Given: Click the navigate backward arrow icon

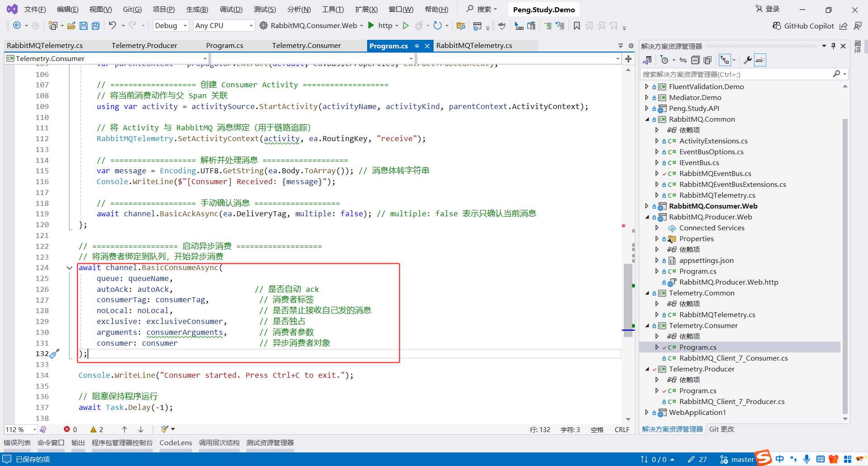Looking at the screenshot, I should [17, 26].
